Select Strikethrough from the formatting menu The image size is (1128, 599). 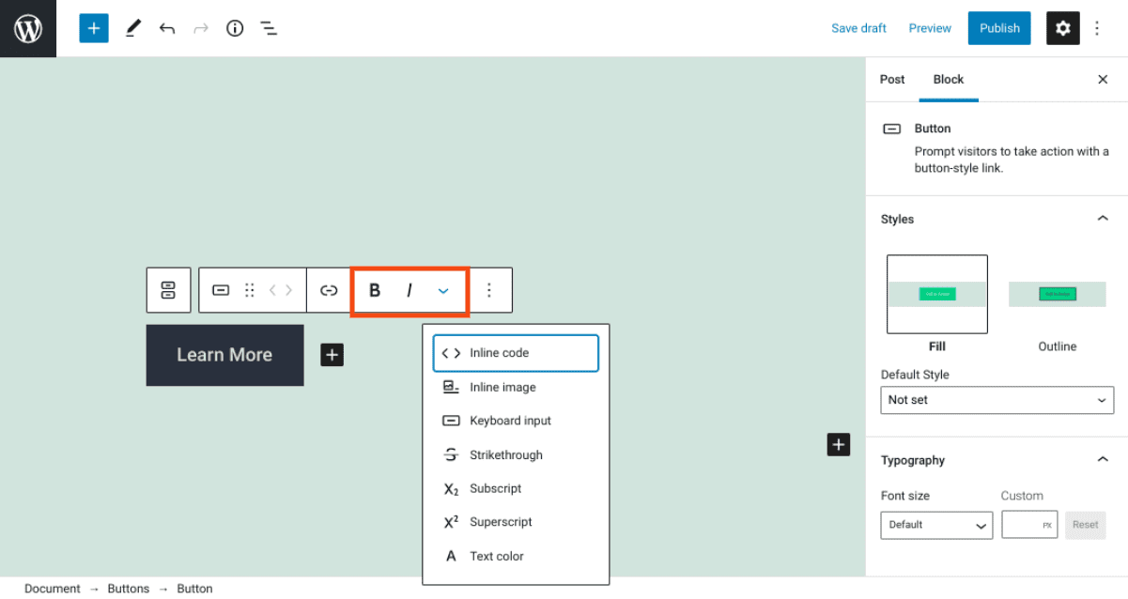click(505, 454)
